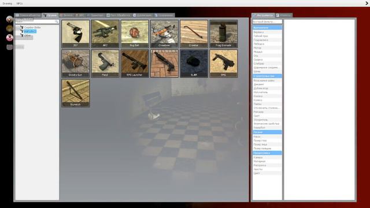370x208 pixels.
Task: Open the duplications tab
Action: (x=142, y=15)
